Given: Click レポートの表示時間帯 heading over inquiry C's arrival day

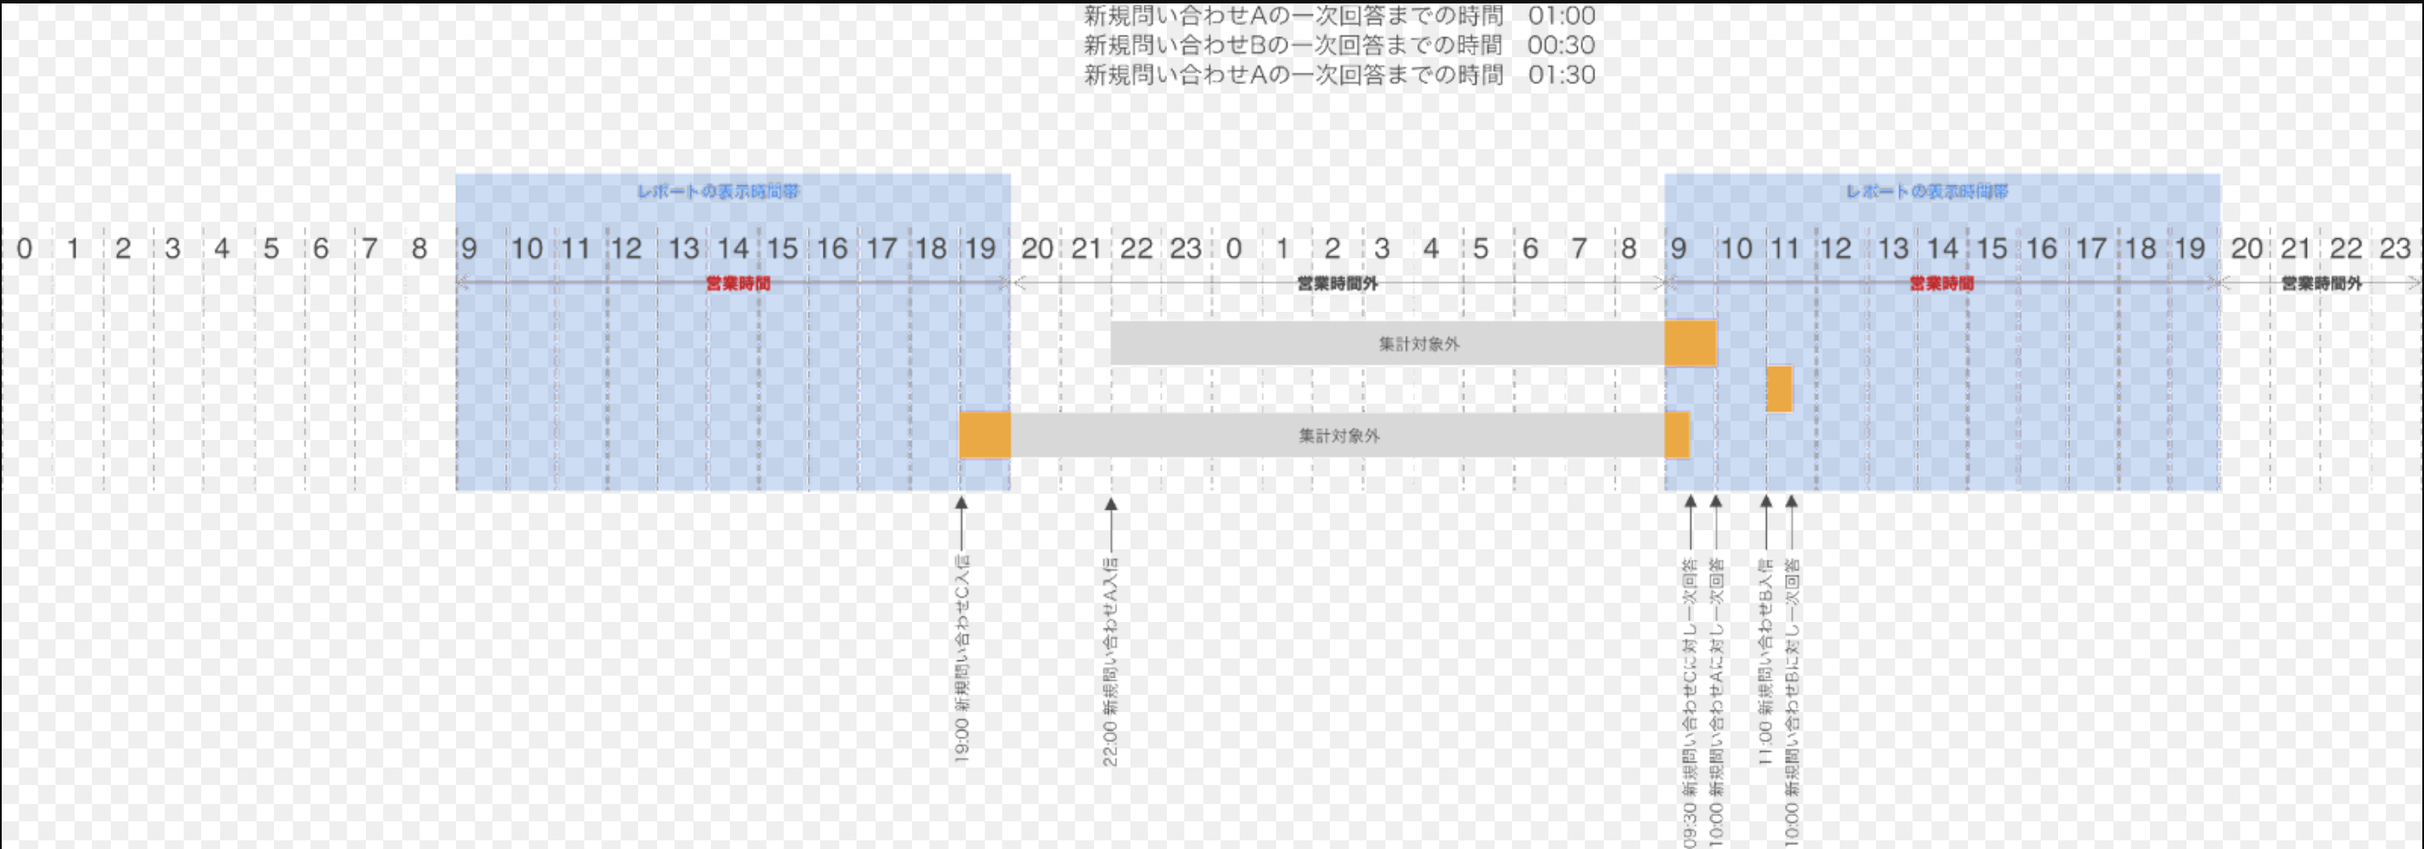Looking at the screenshot, I should [x=718, y=191].
